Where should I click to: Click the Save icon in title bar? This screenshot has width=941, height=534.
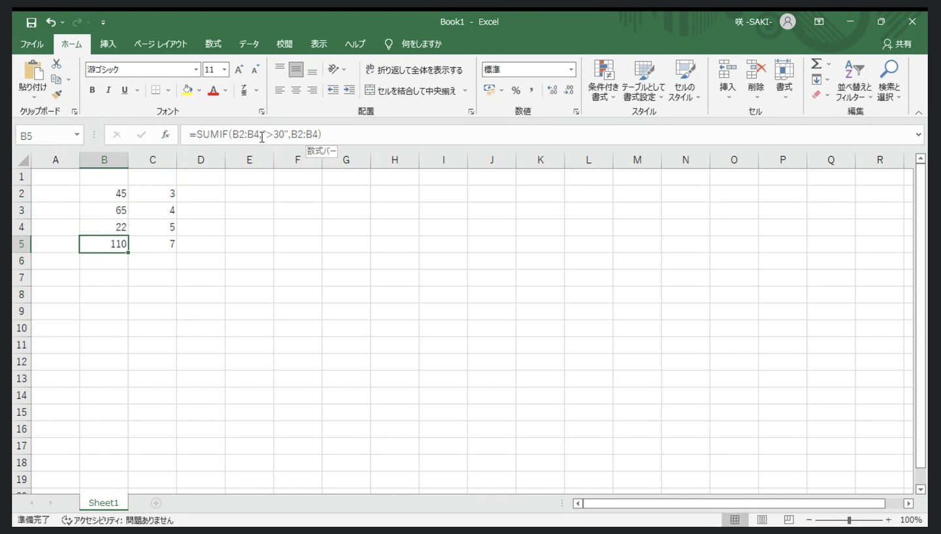31,22
